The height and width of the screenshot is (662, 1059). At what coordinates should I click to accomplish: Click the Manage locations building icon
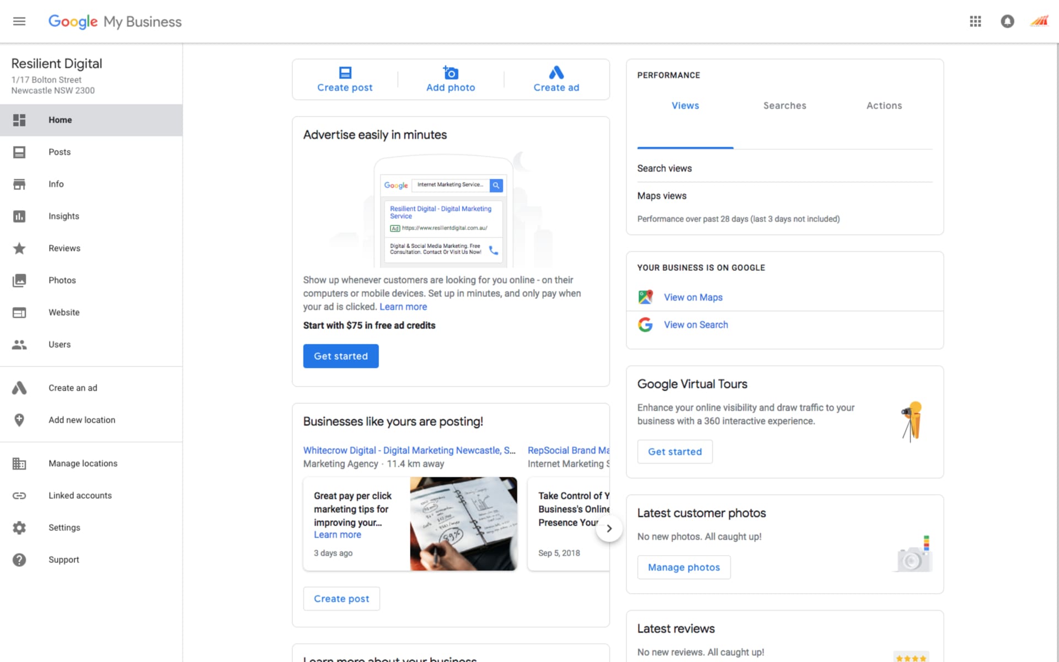[19, 463]
